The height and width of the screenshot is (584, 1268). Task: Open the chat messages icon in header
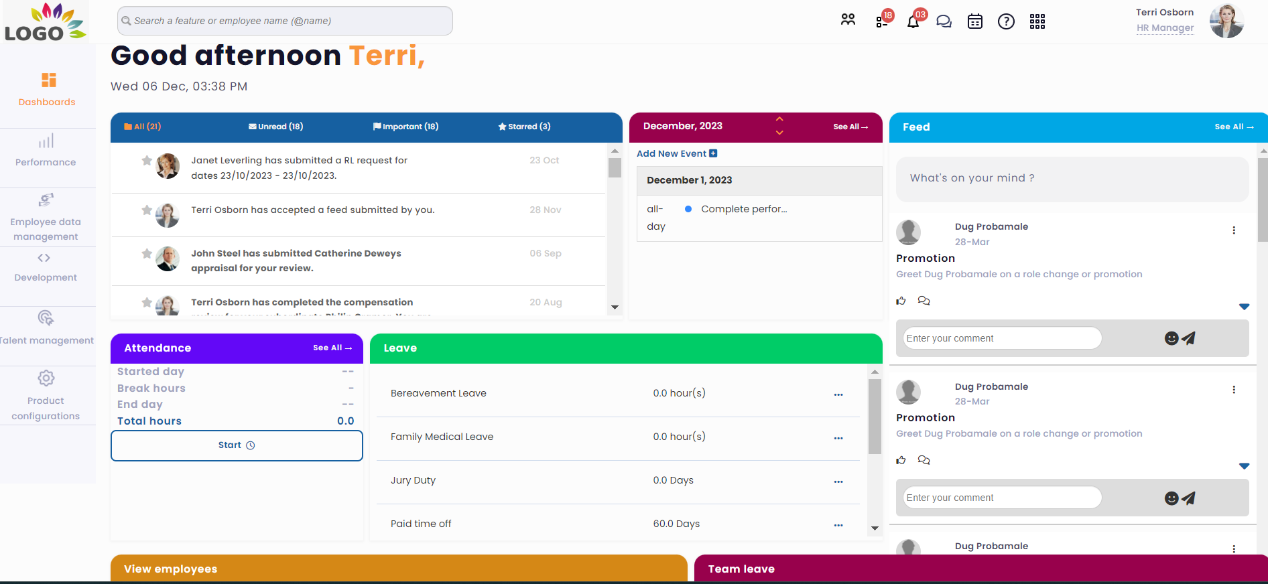tap(944, 21)
